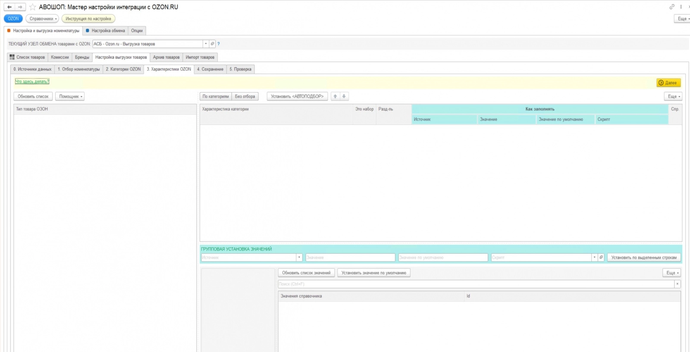Screen dimensions: 690x352
Task: Expand the Справочники dropdown menu
Action: (42, 19)
